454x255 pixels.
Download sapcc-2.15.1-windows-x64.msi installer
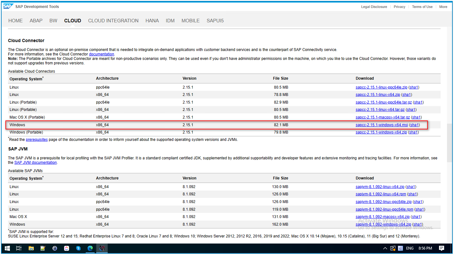point(381,125)
